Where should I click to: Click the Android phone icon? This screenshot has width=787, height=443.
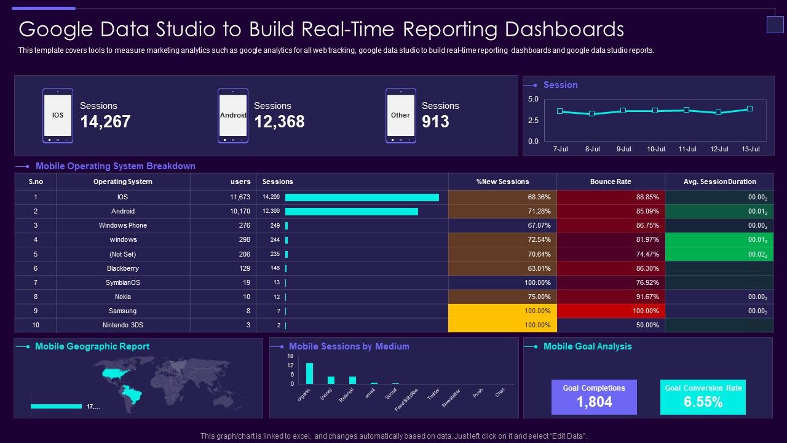[x=233, y=116]
